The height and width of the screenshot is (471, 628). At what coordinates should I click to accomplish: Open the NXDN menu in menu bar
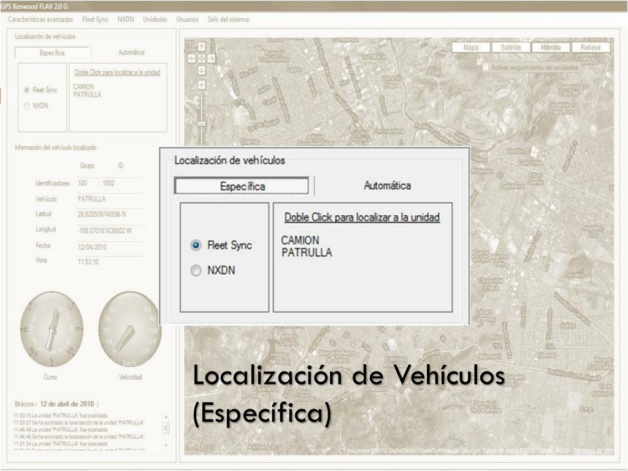126,19
